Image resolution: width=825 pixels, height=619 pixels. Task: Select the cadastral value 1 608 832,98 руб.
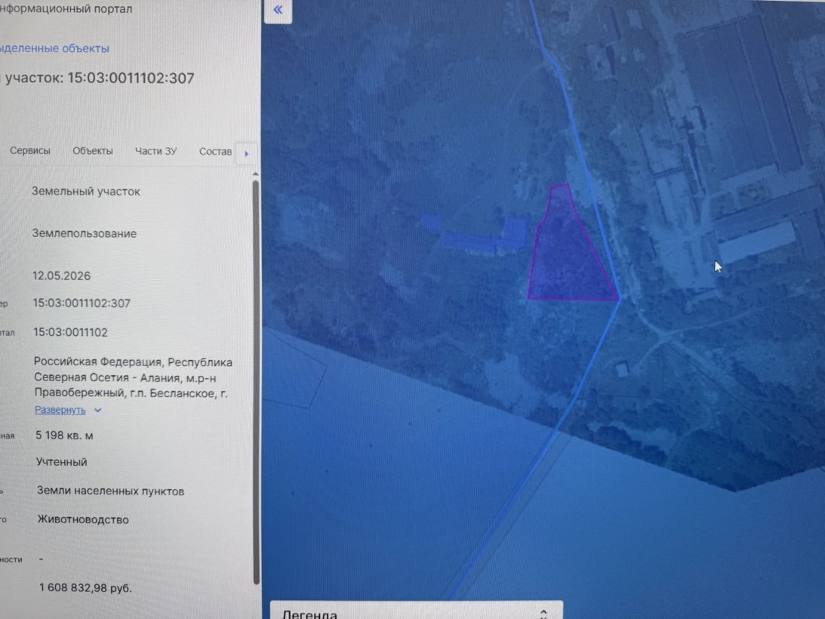(86, 587)
